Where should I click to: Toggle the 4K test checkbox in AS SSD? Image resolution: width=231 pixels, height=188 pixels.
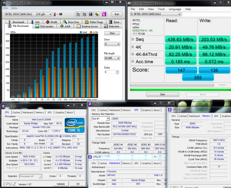click(x=132, y=47)
